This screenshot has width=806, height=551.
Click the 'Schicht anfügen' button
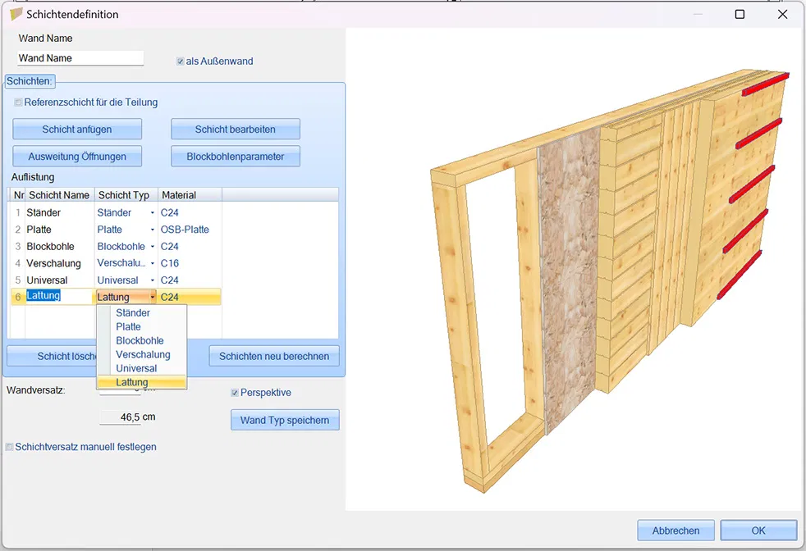(77, 130)
